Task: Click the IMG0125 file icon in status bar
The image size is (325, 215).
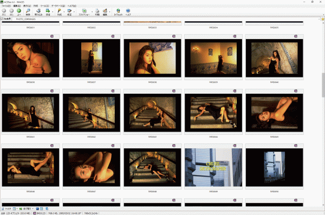Action: (x=35, y=213)
